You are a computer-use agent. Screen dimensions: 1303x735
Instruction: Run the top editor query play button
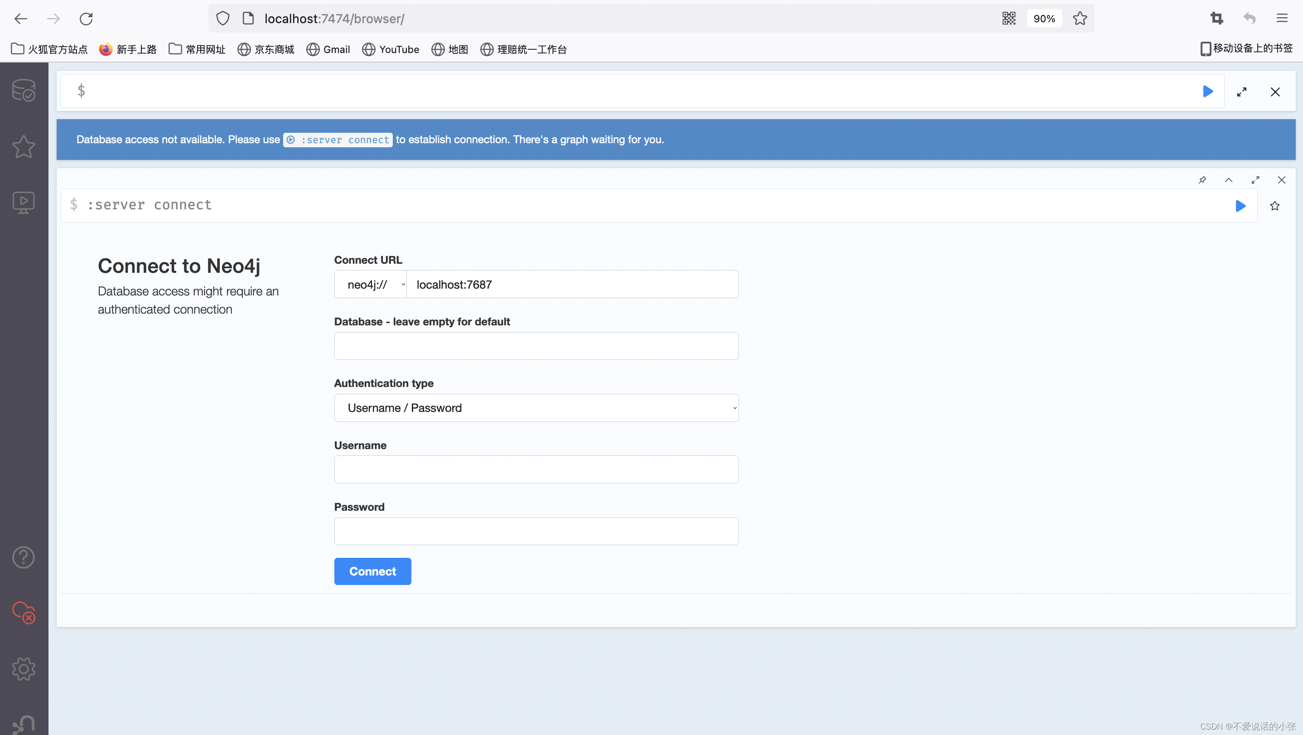coord(1208,92)
